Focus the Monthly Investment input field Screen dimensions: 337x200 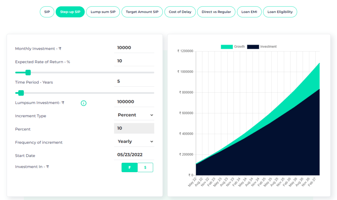(134, 48)
